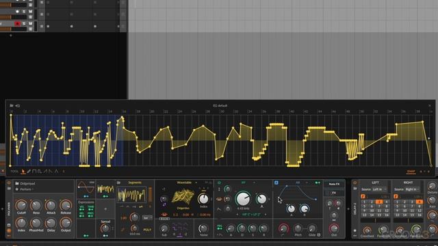Click the HP + LP filter mode label
The image size is (438, 246).
coord(251,215)
